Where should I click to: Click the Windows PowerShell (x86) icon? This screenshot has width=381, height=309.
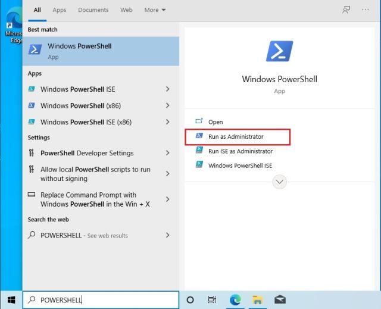click(x=32, y=105)
